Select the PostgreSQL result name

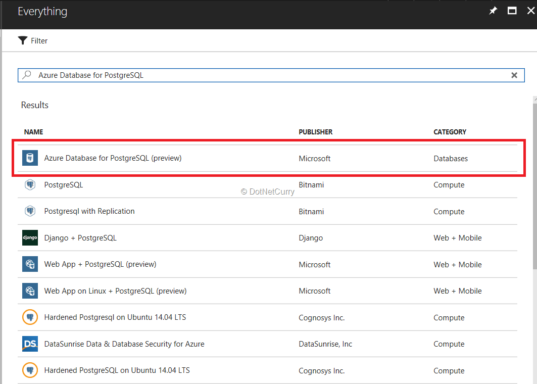[x=63, y=185]
